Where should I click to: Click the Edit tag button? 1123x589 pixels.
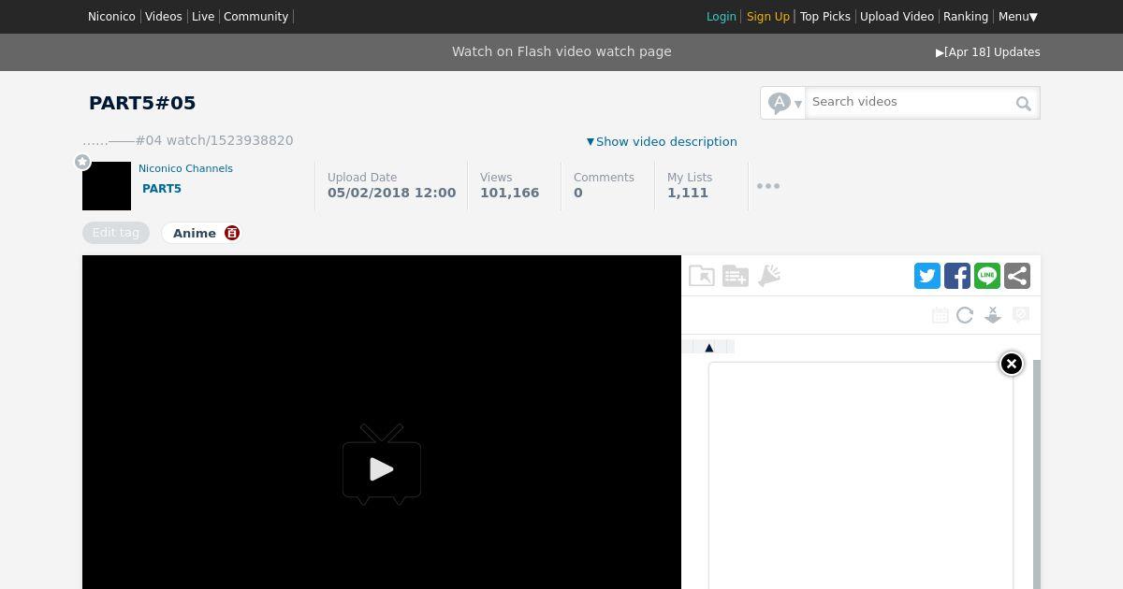(x=116, y=233)
